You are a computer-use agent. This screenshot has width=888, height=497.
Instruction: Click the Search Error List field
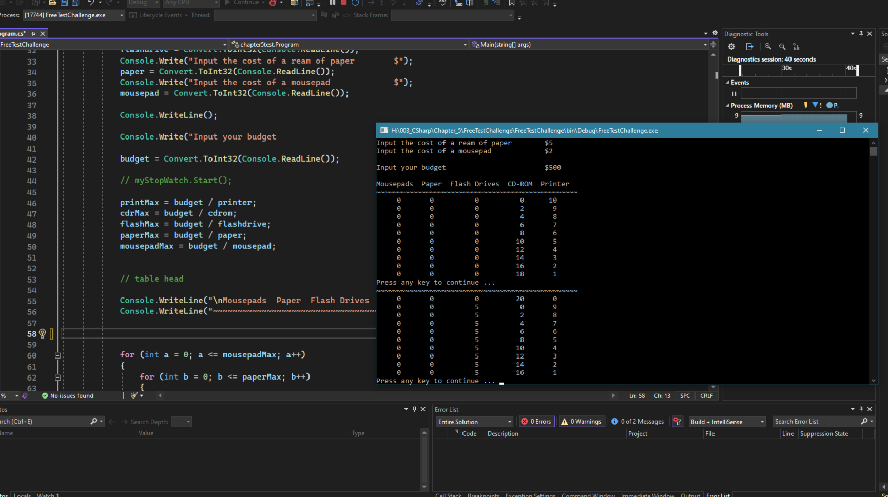[816, 422]
